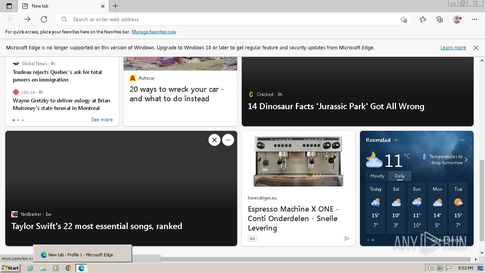Open Trudeau rejects Quebec's ask article
This screenshot has height=273, width=485.
click(57, 76)
